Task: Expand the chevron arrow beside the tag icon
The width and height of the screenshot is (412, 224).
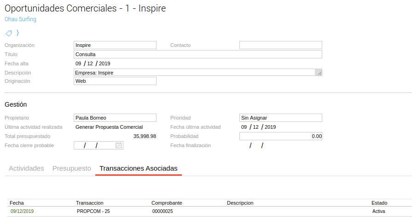Action: point(17,33)
